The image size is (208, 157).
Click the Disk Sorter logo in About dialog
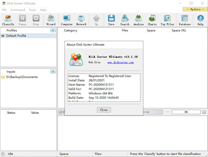(76, 60)
